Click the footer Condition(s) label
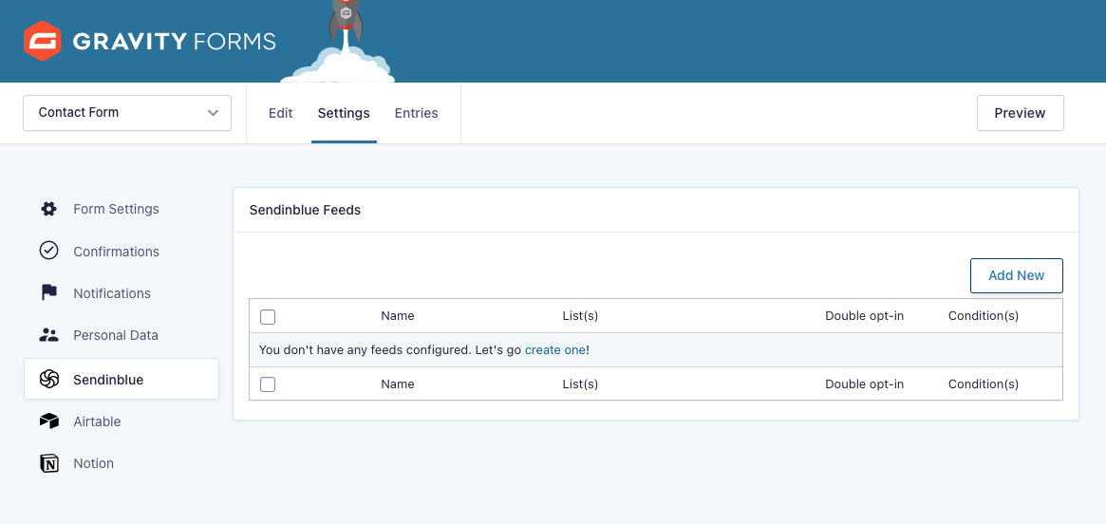The width and height of the screenshot is (1106, 524). (984, 384)
